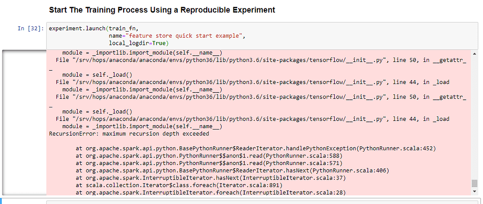Click the RecursionError message line
483x204 pixels.
click(122, 134)
